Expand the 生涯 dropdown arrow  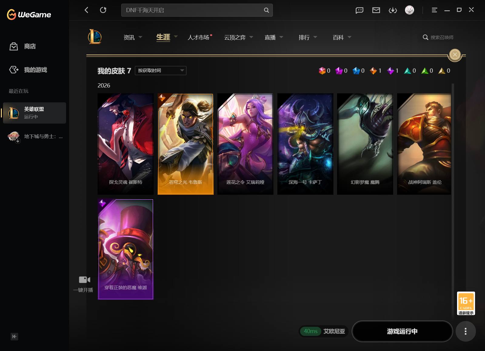(176, 37)
